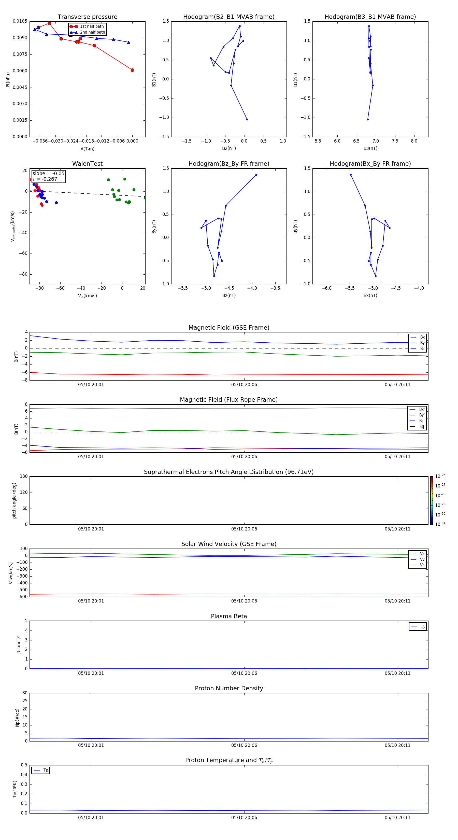Viewport: 458px width, 840px height.
Task: Click 'Proton Temperature and Te/Tp' title
Action: click(x=229, y=760)
